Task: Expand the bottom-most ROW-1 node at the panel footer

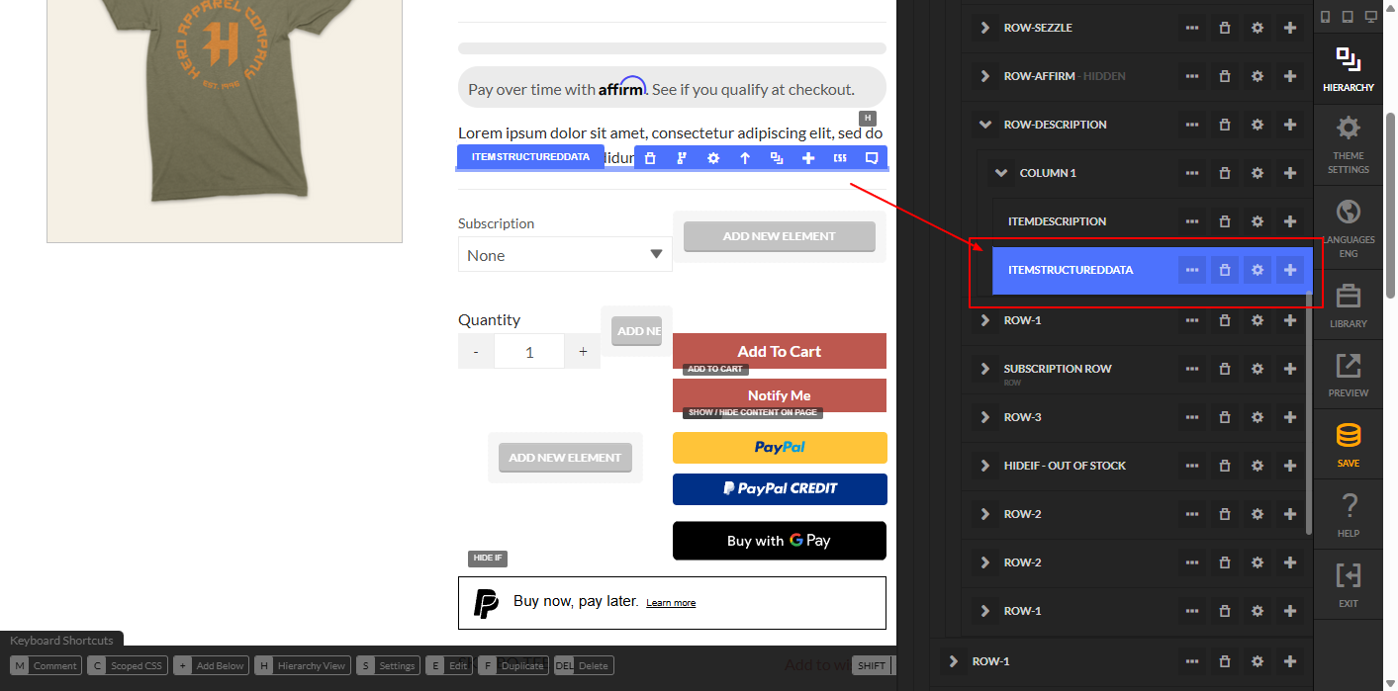Action: point(953,661)
